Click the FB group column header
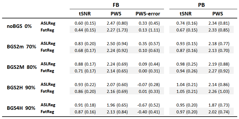This screenshot has width=239, height=119. [116, 5]
